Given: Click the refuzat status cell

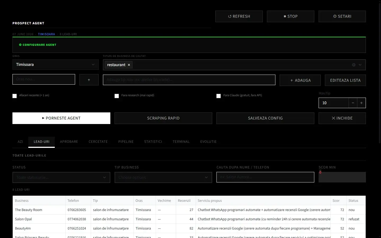Looking at the screenshot, I should pyautogui.click(x=356, y=219).
